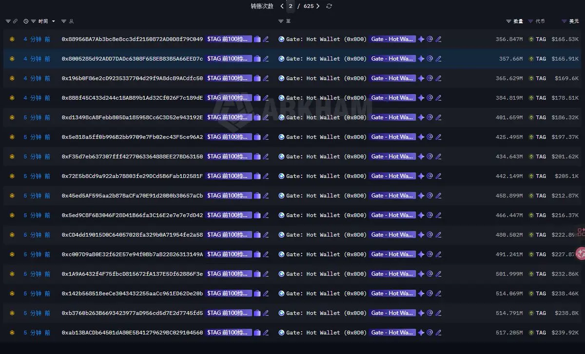Edit recipient label pencil in 384.819M row
The height and width of the screenshot is (354, 585).
pyautogui.click(x=438, y=98)
